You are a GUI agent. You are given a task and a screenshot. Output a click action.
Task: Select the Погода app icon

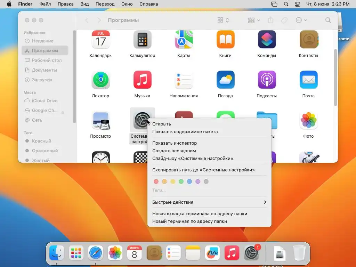tap(225, 80)
